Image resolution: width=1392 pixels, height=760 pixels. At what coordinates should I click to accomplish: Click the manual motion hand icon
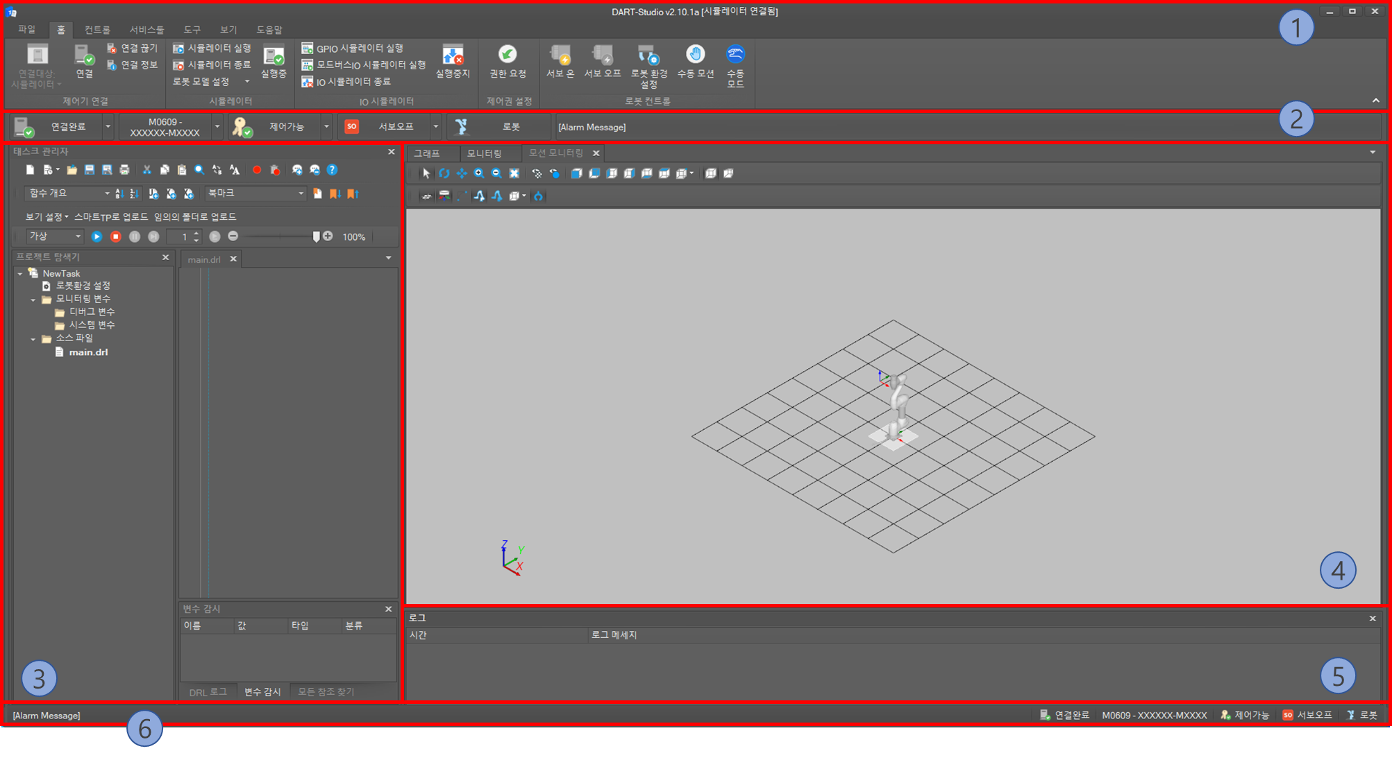(695, 55)
